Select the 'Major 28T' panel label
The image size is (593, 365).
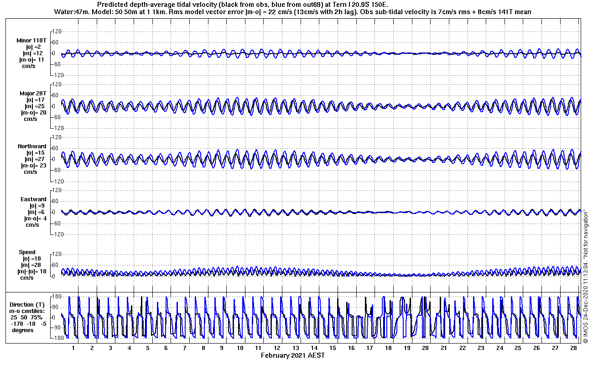[33, 94]
